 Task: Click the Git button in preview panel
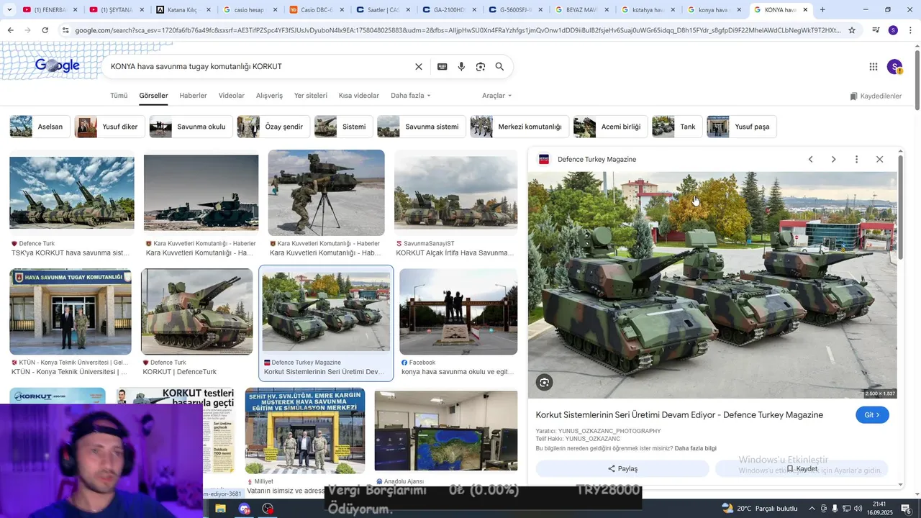click(872, 415)
